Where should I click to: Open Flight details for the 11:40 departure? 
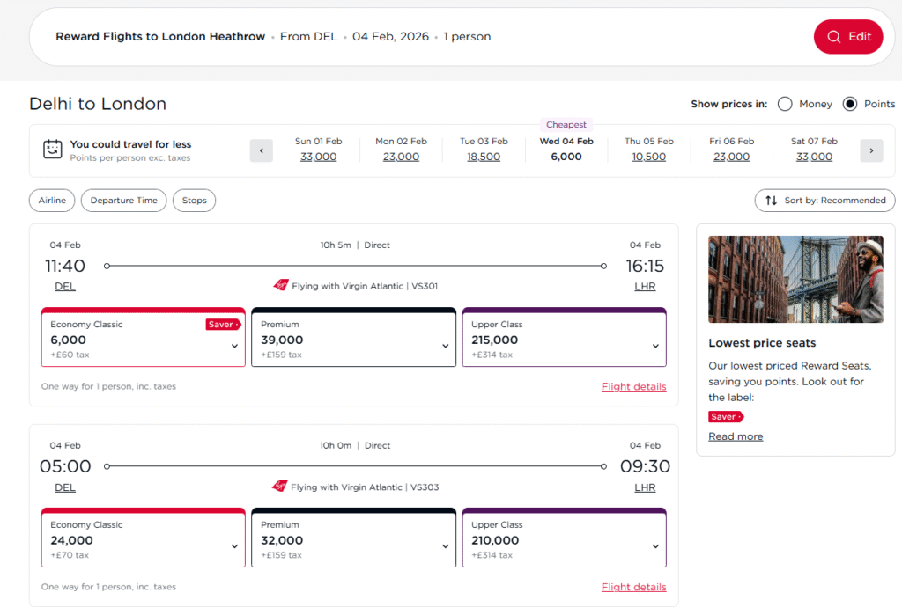click(633, 386)
